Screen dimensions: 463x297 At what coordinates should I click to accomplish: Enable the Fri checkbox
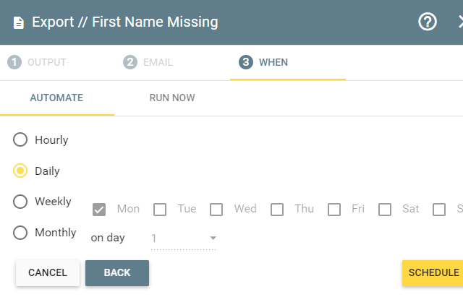[334, 210]
